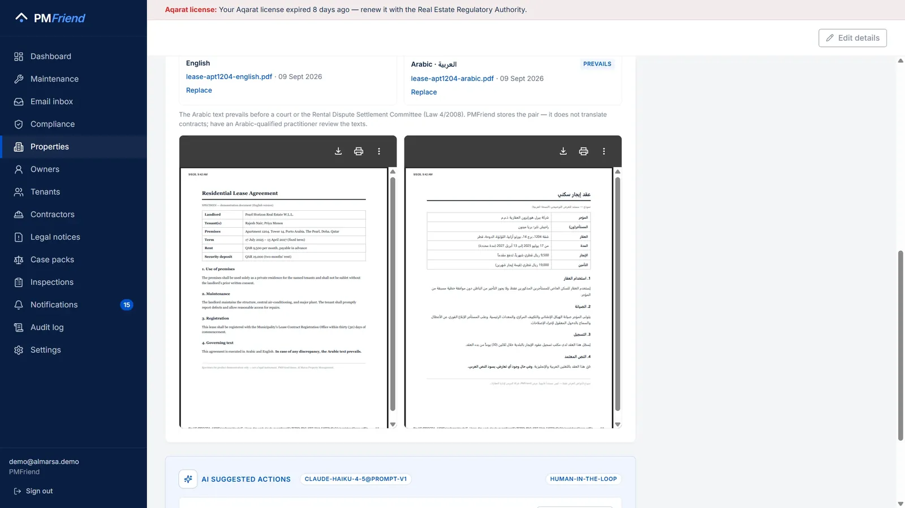Click the Contractors hard hat icon
Screen dimensions: 905x508
click(19, 215)
